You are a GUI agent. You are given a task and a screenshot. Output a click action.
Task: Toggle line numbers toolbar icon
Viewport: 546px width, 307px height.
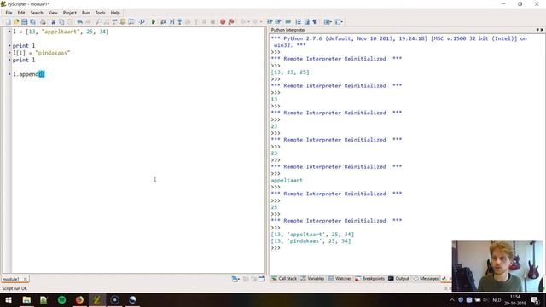(x=299, y=22)
